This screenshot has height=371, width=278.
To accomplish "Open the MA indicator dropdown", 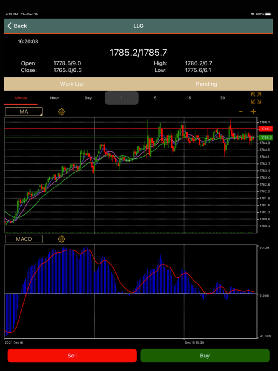I will [24, 112].
